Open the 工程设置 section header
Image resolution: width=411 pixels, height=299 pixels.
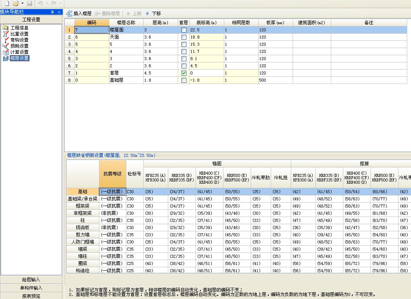(31, 19)
